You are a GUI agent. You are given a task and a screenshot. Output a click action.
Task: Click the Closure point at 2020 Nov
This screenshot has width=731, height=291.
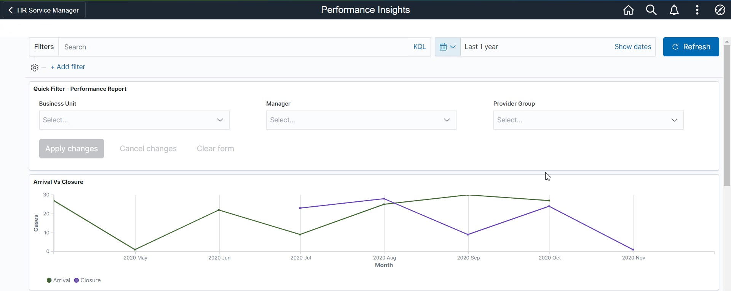(x=633, y=250)
